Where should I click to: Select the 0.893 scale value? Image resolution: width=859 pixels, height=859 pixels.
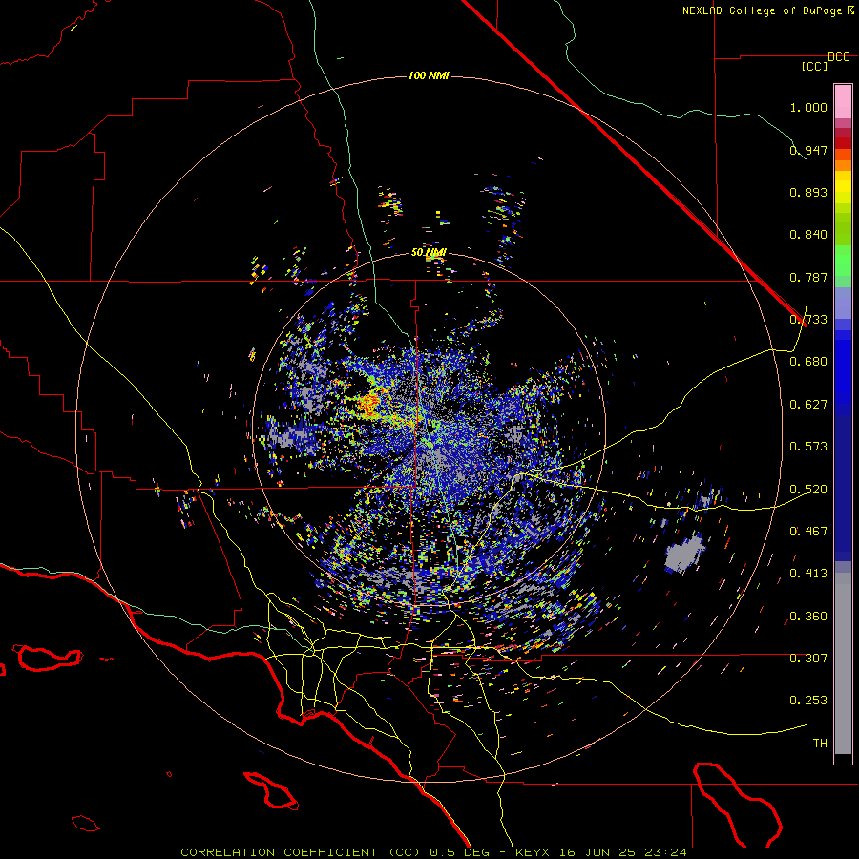click(808, 192)
